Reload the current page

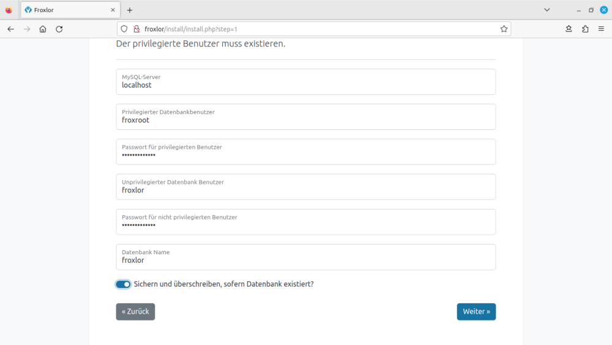tap(59, 29)
